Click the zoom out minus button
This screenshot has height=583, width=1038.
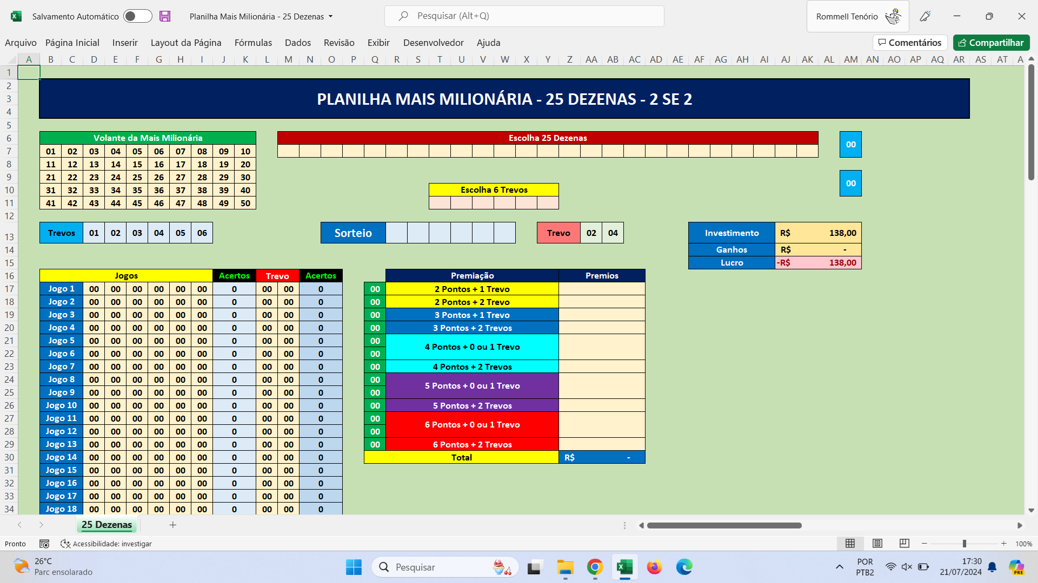tap(924, 544)
